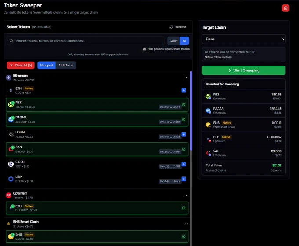
Task: Click the EIGEN contract address 0xec53...1f83
Action: (x=170, y=166)
